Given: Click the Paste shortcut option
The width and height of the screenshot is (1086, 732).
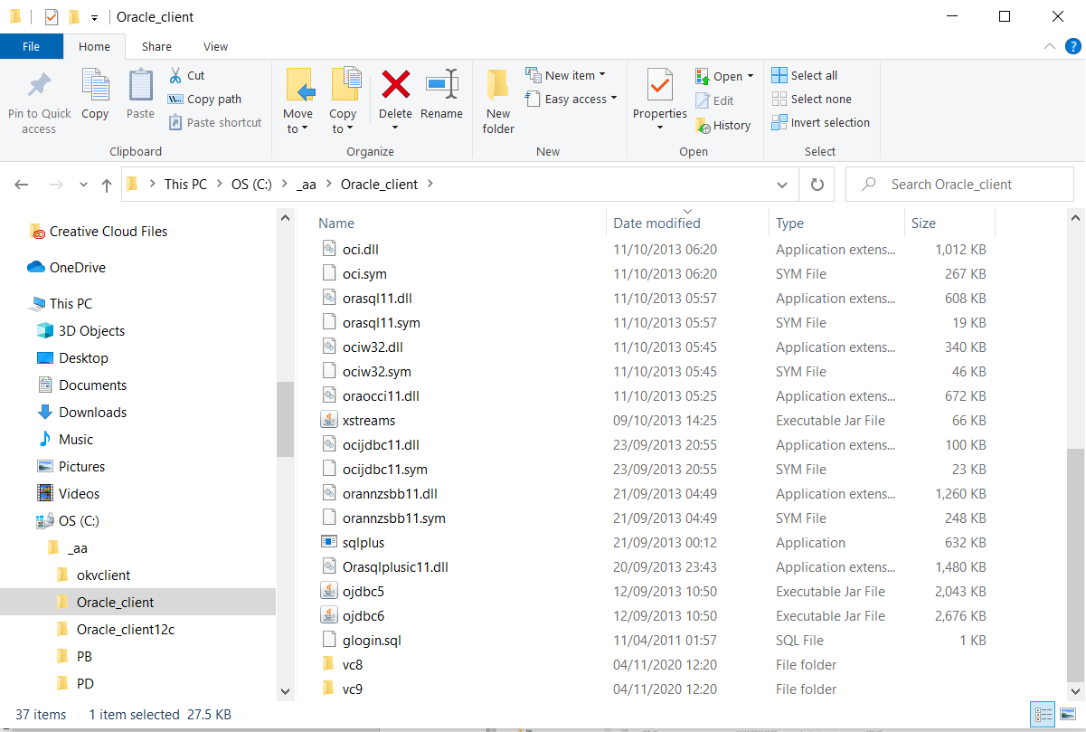Looking at the screenshot, I should pyautogui.click(x=215, y=122).
